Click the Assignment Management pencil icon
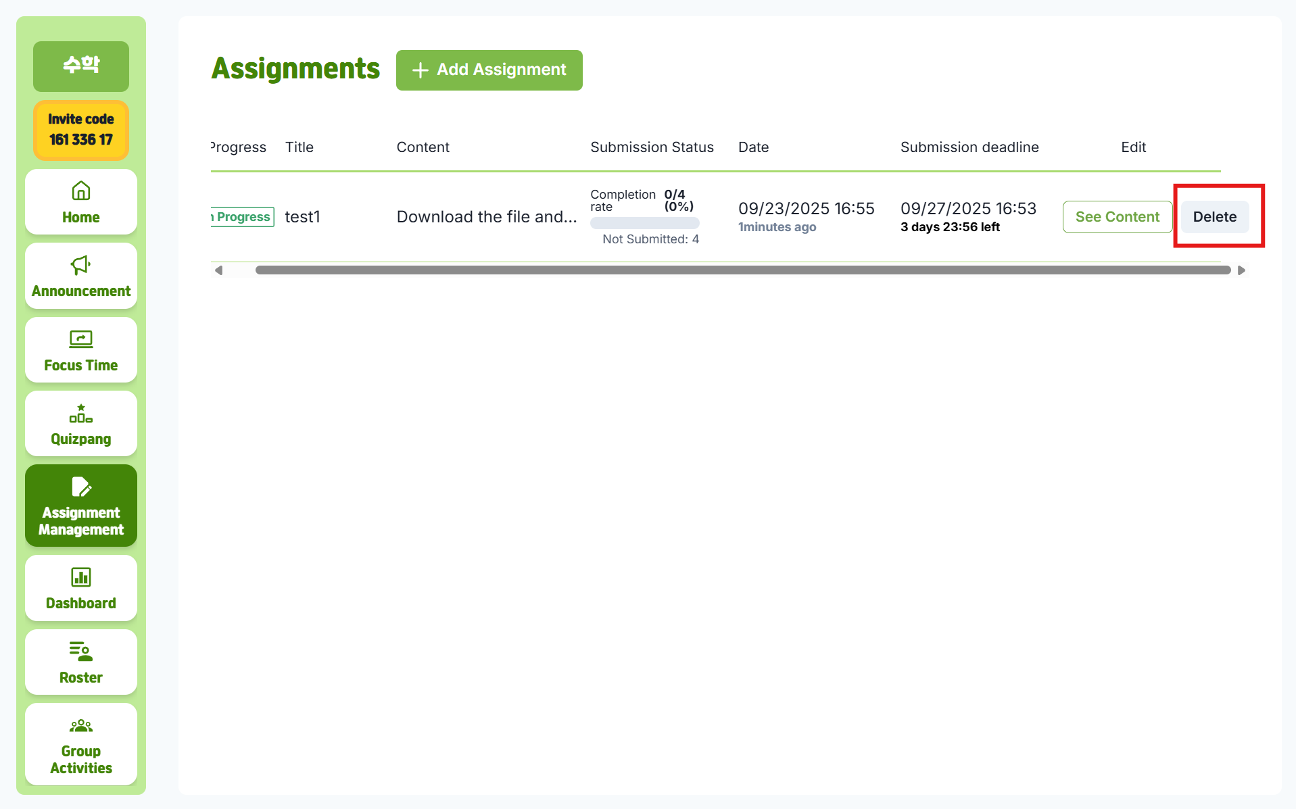1296x809 pixels. click(x=81, y=487)
